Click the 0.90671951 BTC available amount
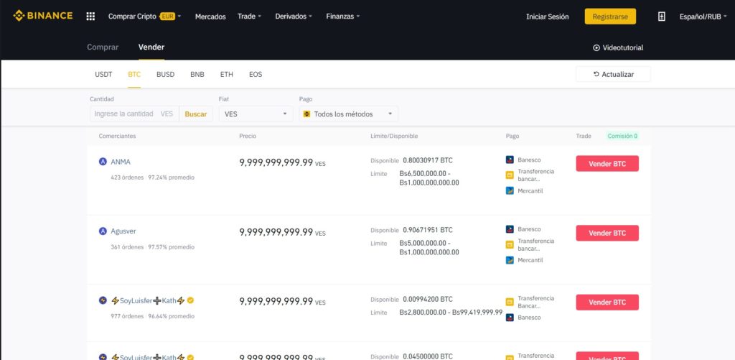Screen dimensions: 735x360 point(428,230)
